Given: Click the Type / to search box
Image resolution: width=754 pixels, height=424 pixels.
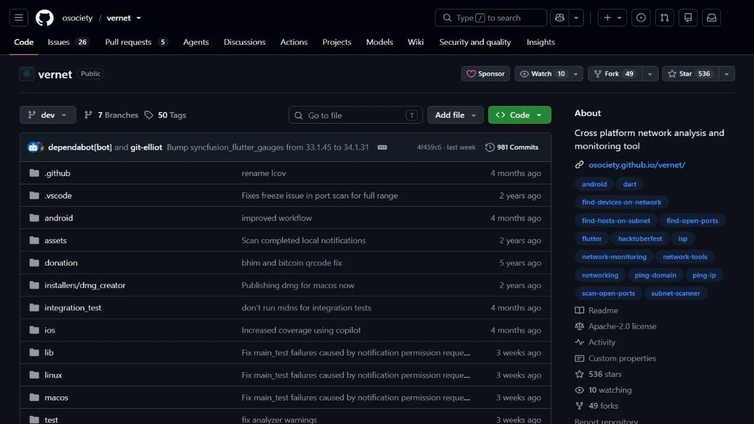Looking at the screenshot, I should click(491, 18).
